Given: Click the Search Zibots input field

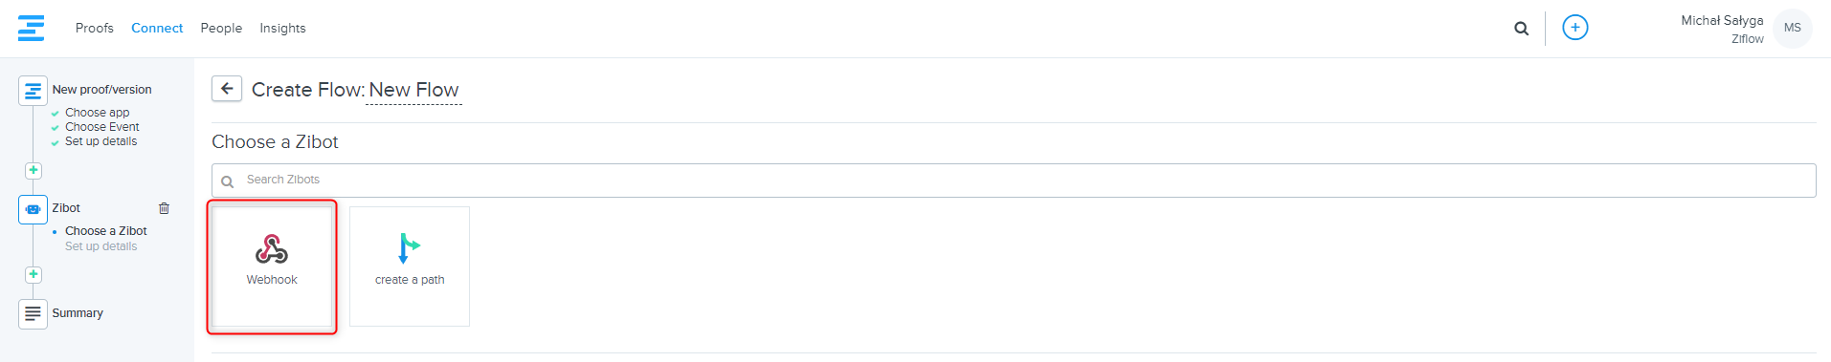Looking at the screenshot, I should coord(1014,181).
